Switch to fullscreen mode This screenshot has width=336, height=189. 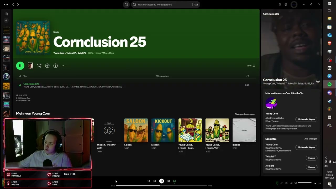(x=320, y=183)
